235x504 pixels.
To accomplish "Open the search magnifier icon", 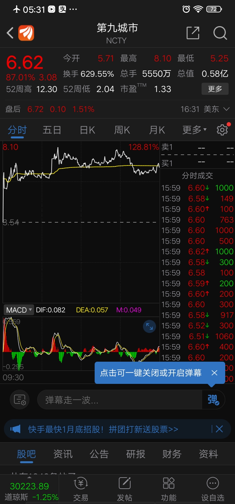I will click(220, 33).
